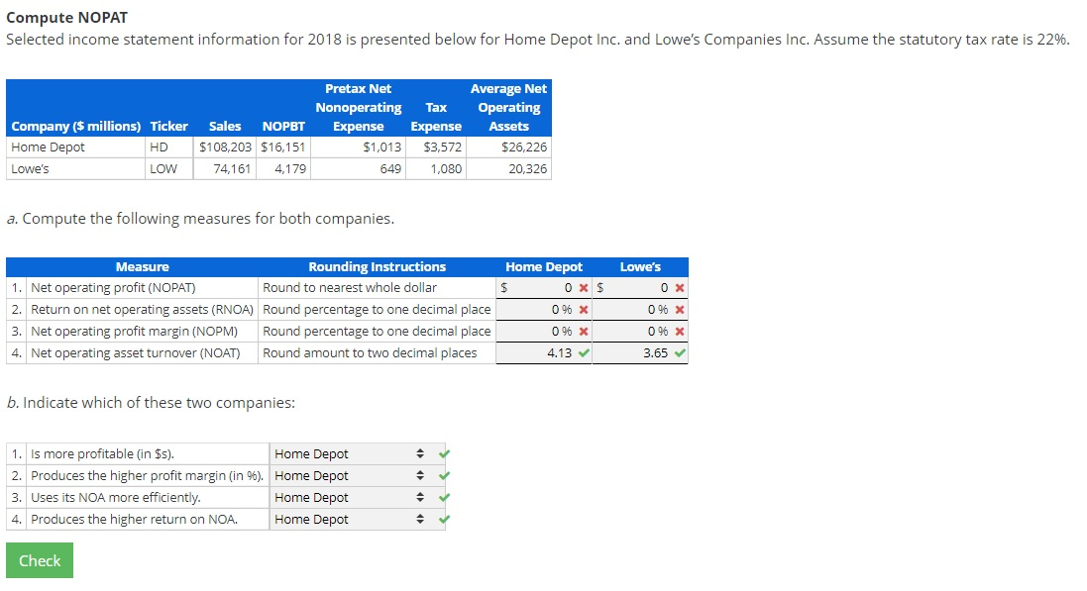Click the red X beside Lowe's NOPAT answer
This screenshot has width=1087, height=591.
click(x=679, y=287)
